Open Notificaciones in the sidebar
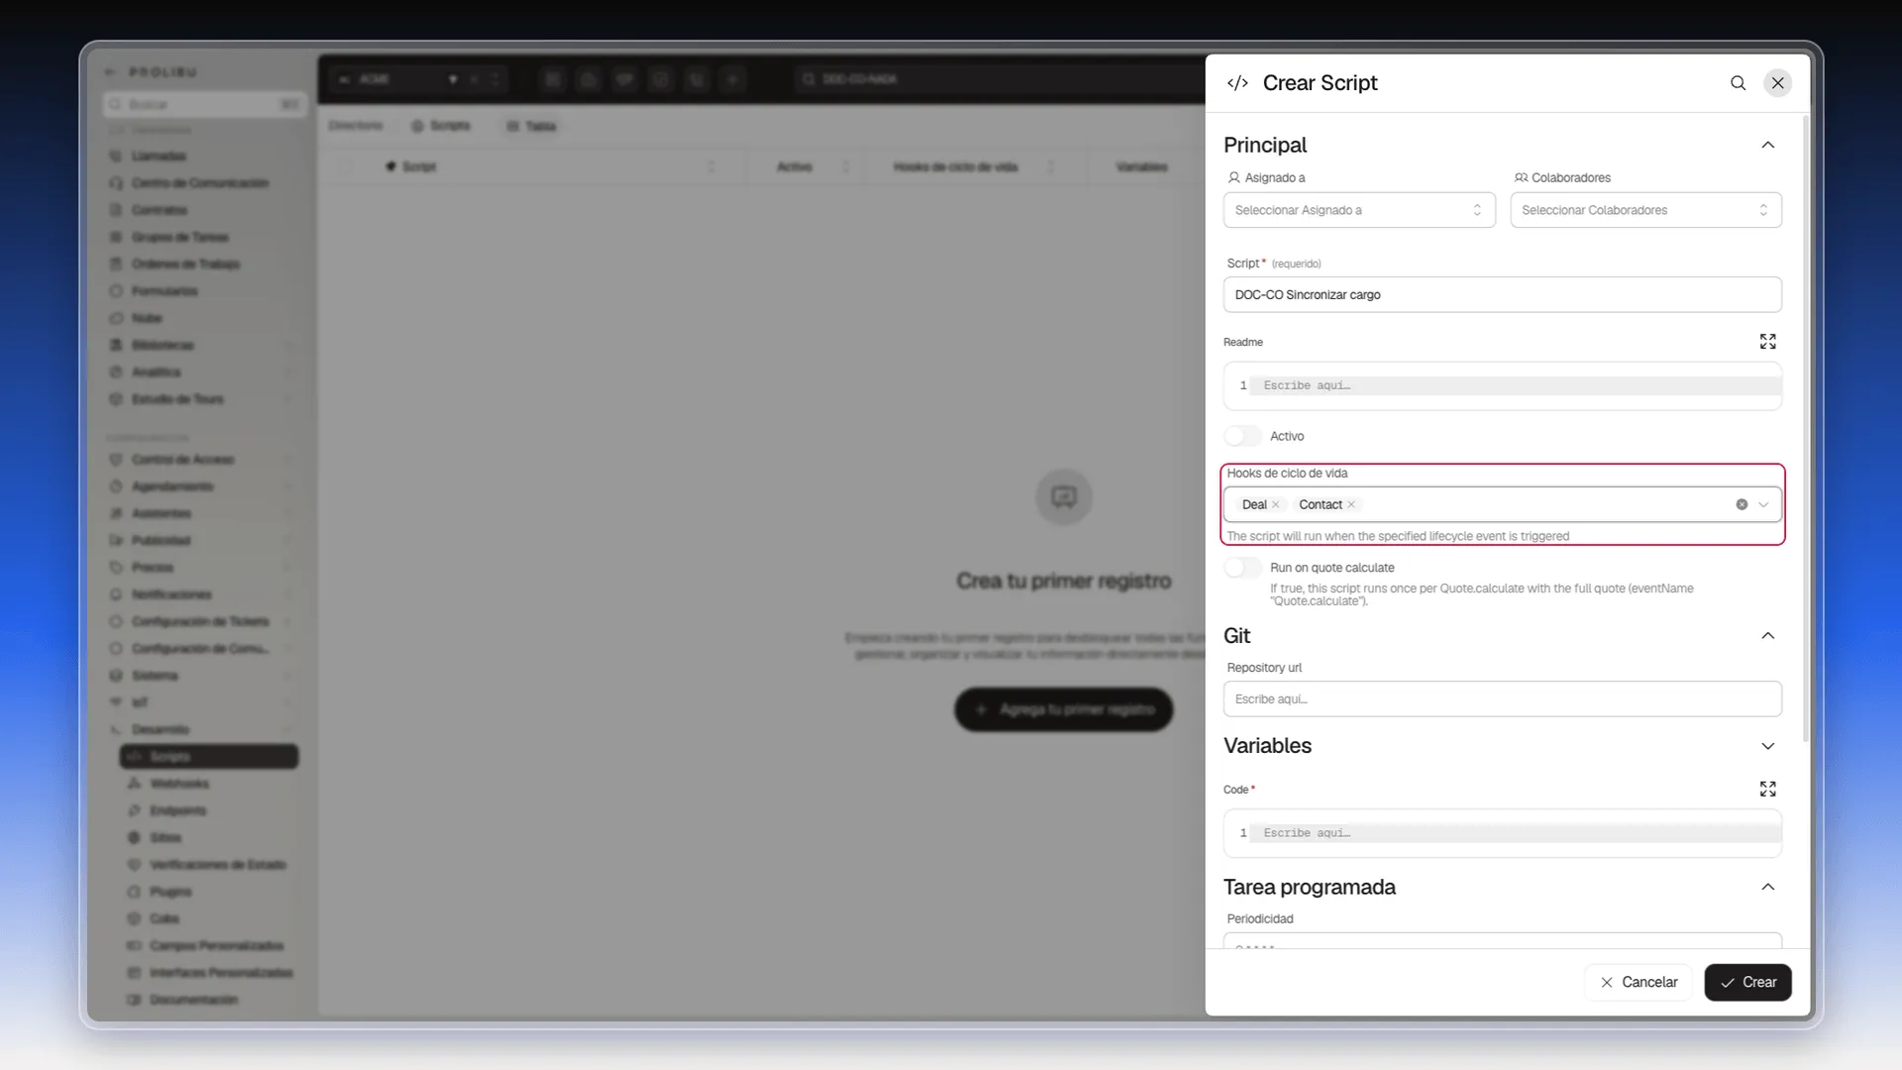 point(171,594)
